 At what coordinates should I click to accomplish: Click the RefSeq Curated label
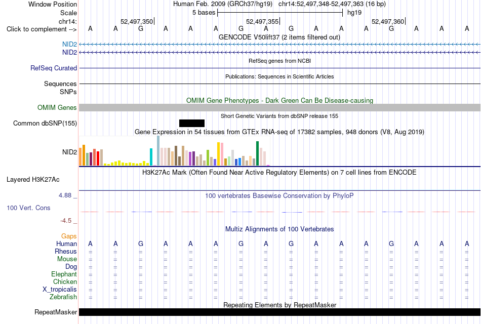[54, 68]
